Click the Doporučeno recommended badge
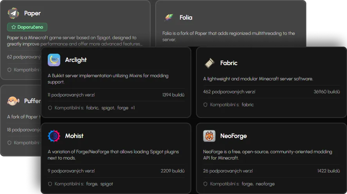Screen dimensions: 347x194 (x=27, y=27)
